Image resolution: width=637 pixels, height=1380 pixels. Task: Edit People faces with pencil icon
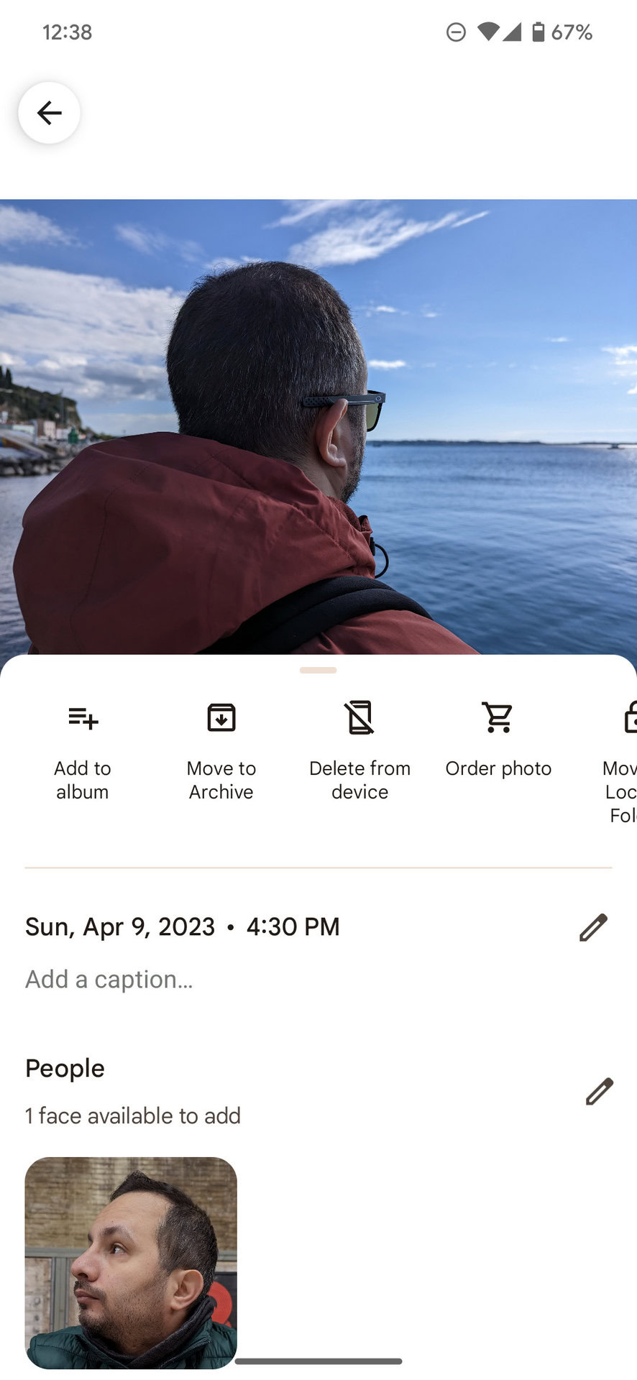point(599,1091)
